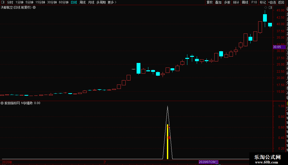Collapse the N字强势 indicator dropdown arrow
The height and width of the screenshot is (165, 288).
[x=2, y=103]
